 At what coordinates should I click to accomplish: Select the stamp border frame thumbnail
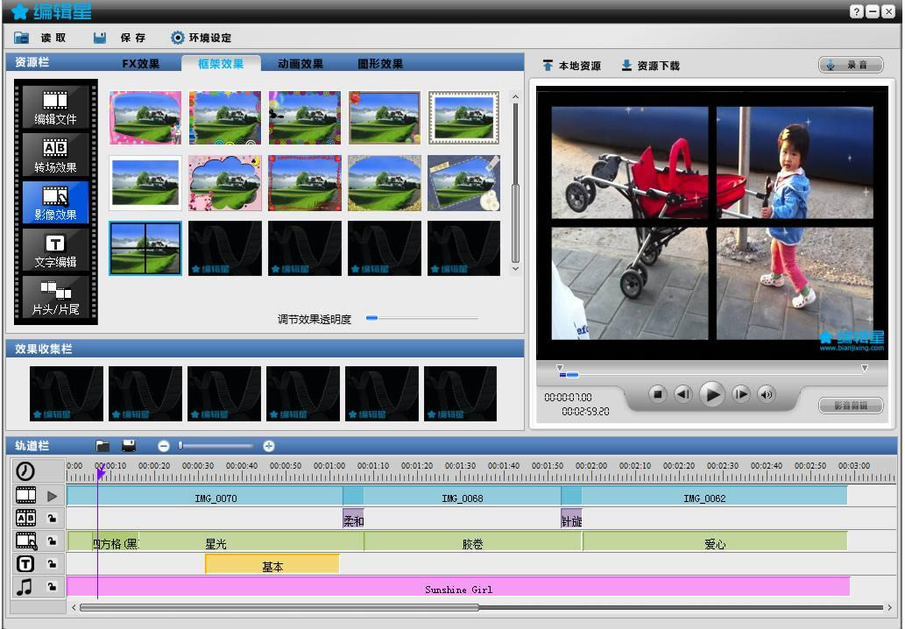tap(464, 117)
